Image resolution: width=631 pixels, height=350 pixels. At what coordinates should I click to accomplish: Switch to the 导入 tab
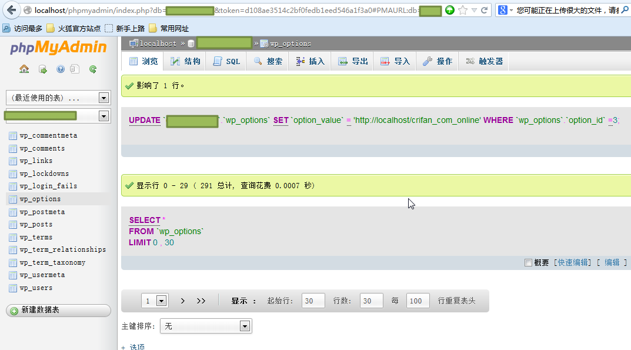click(395, 61)
